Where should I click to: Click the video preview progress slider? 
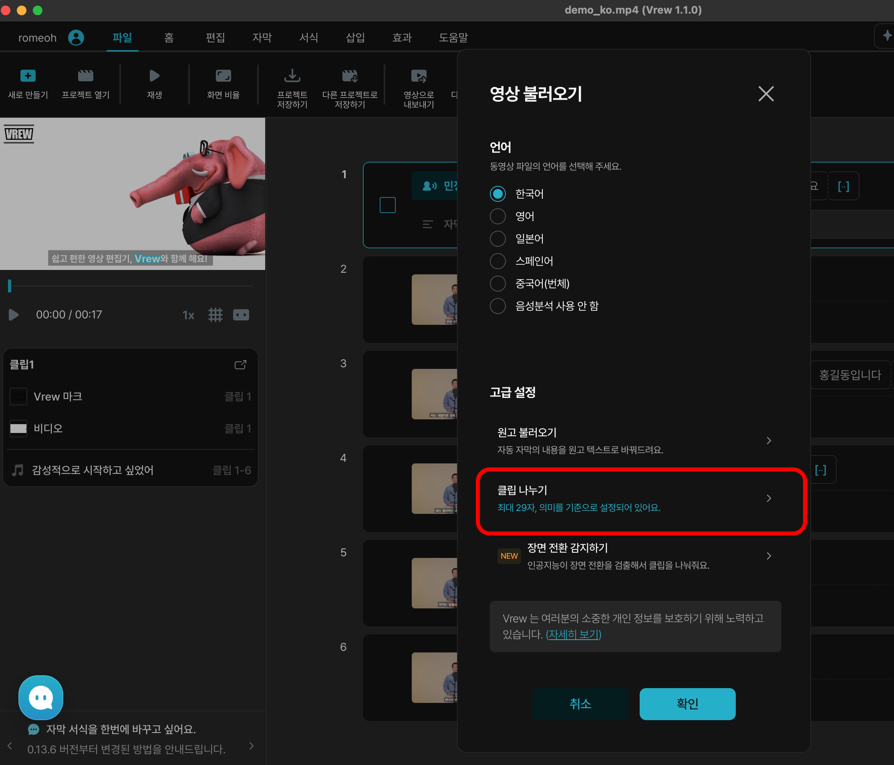tap(129, 286)
